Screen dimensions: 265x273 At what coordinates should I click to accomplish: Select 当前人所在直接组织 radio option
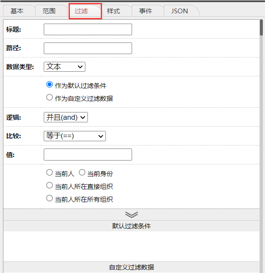tap(49, 186)
